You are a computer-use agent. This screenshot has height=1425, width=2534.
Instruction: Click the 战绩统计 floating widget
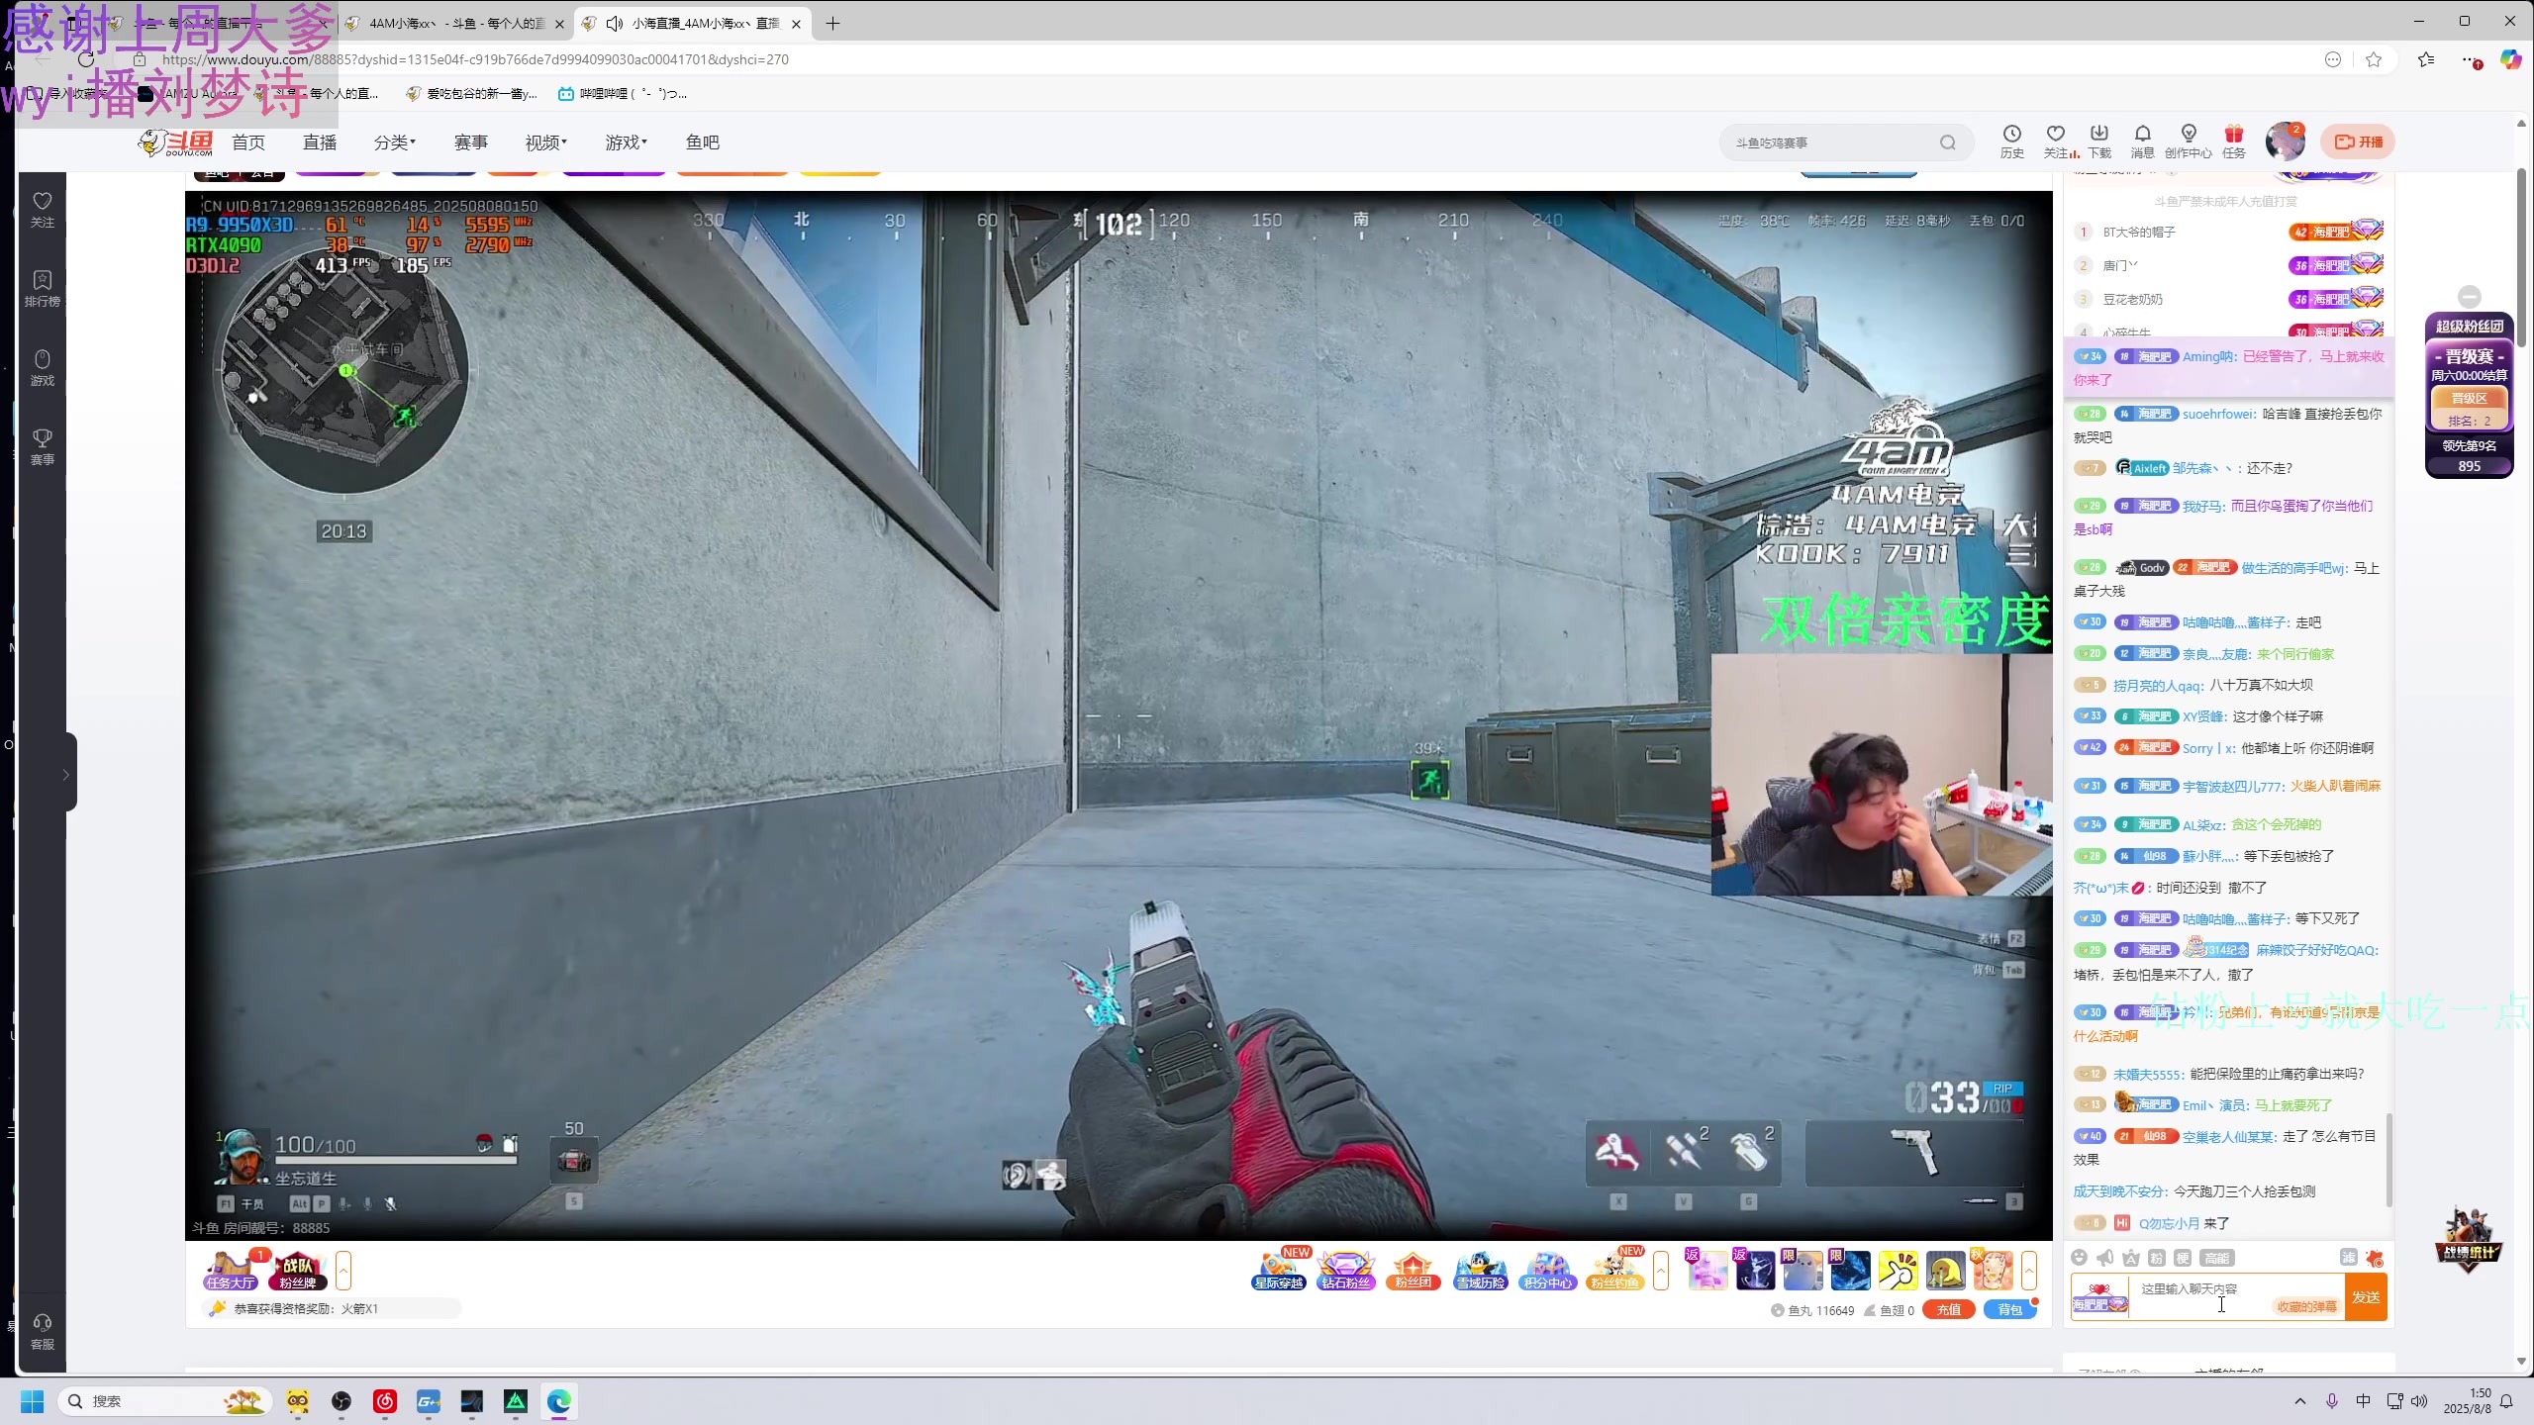click(x=2469, y=1239)
